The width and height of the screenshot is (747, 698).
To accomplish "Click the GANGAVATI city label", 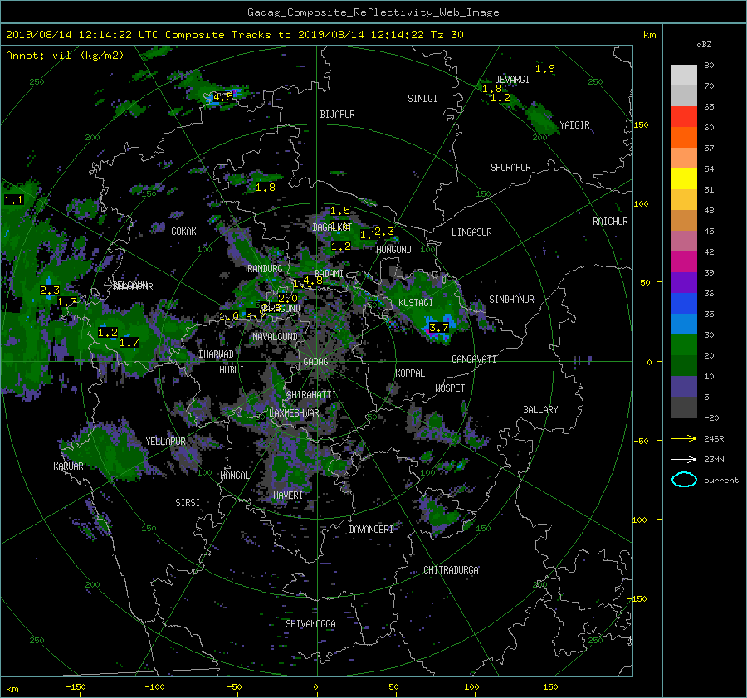I will point(474,359).
